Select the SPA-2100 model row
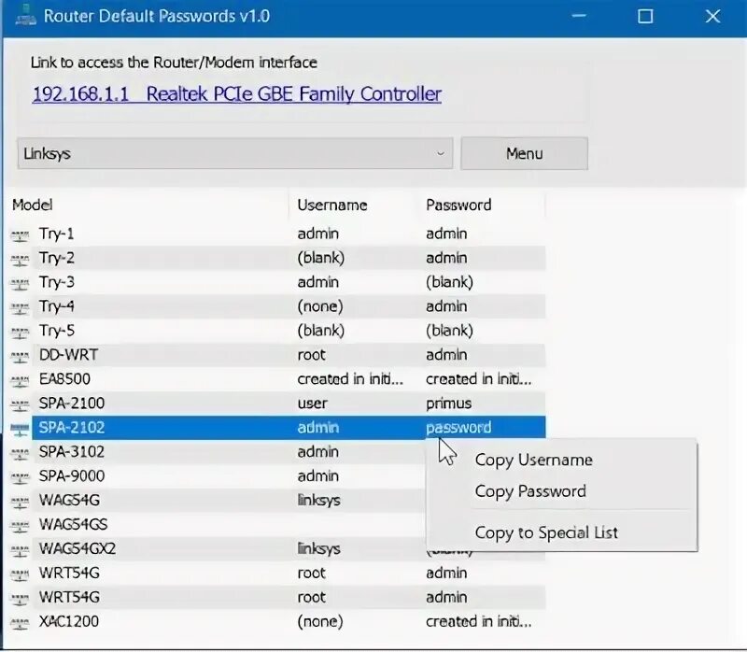Screen dimensions: 747x652 click(277, 404)
